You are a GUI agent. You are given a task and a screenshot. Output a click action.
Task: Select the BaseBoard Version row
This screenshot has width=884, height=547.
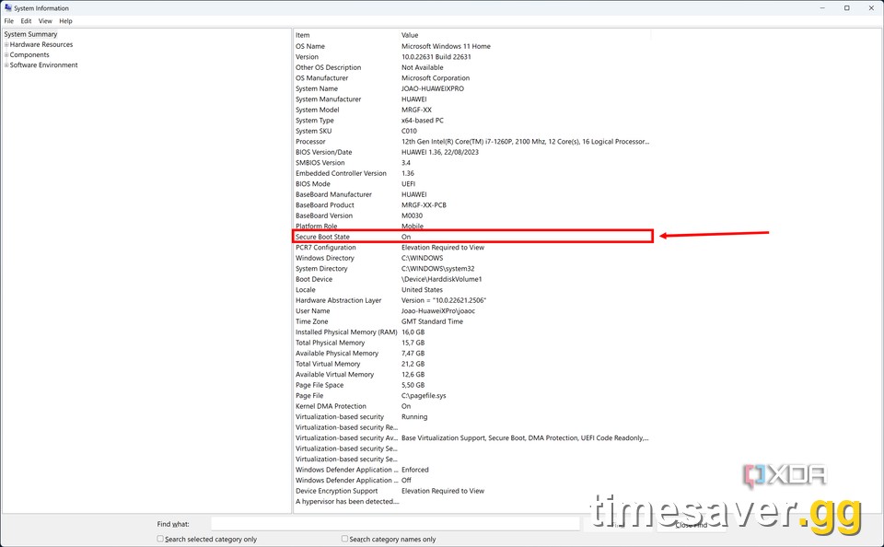click(471, 215)
